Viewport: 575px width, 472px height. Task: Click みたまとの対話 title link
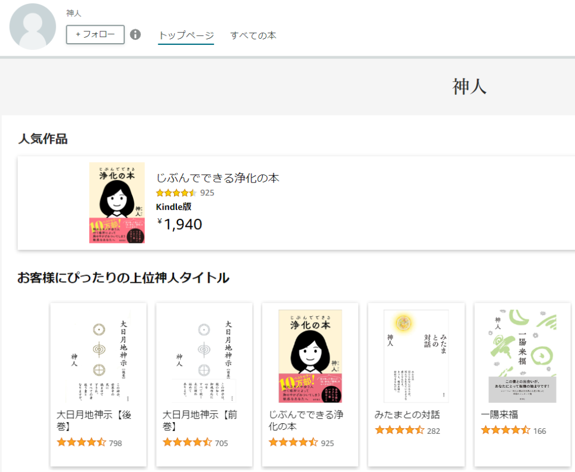click(x=407, y=415)
